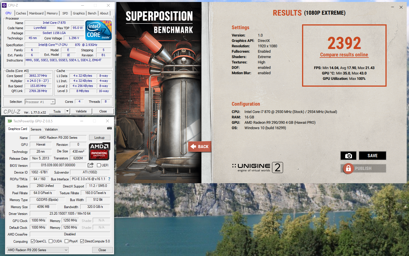409x256 pixels.
Task: Close the Superposition results window
Action: pyautogui.click(x=401, y=7)
